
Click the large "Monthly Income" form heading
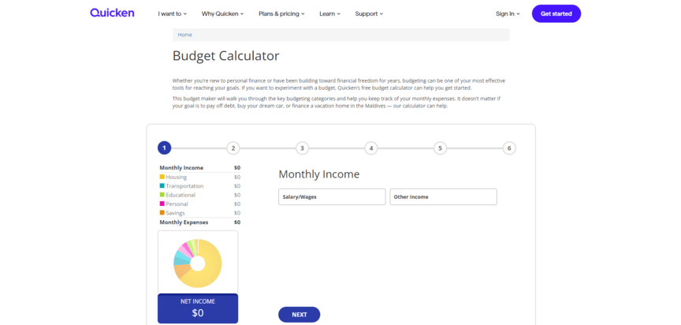click(318, 174)
